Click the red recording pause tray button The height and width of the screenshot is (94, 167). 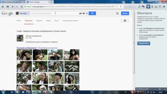pos(132,92)
